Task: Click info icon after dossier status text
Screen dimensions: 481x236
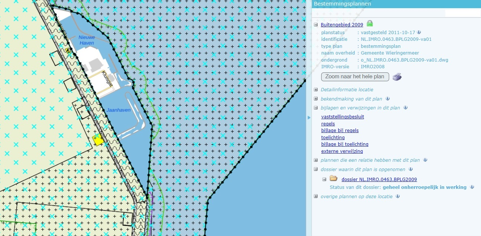Action: coord(472,187)
